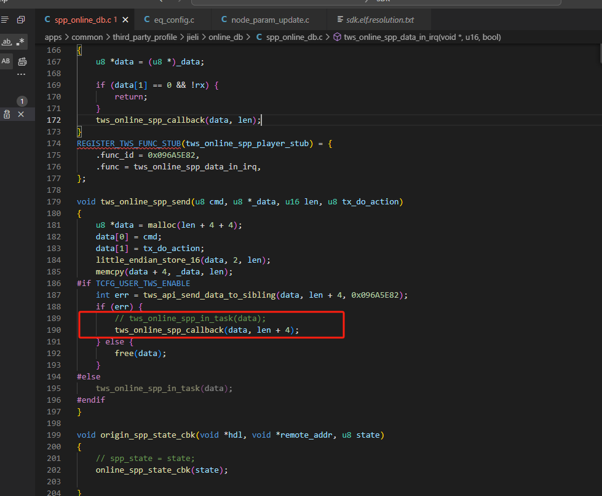Dismiss the matched search result

point(21,114)
